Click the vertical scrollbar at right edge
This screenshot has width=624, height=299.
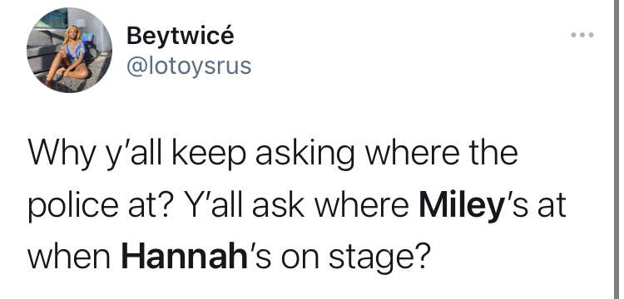pyautogui.click(x=617, y=149)
